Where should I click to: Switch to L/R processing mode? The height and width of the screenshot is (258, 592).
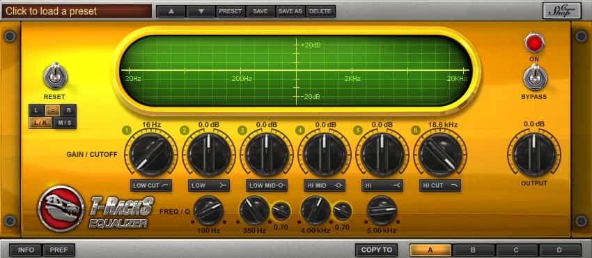40,123
